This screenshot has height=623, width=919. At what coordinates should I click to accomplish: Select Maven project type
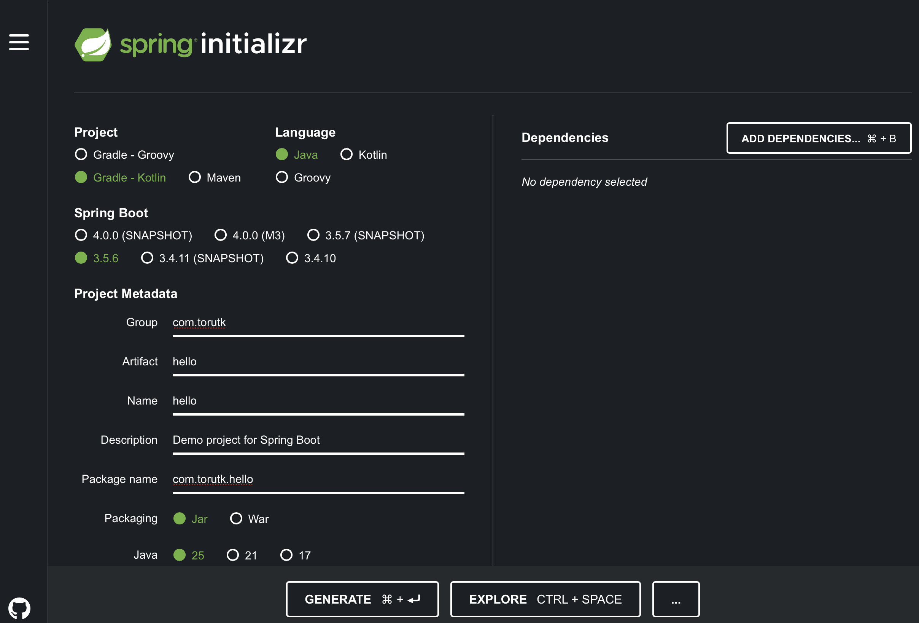(194, 177)
